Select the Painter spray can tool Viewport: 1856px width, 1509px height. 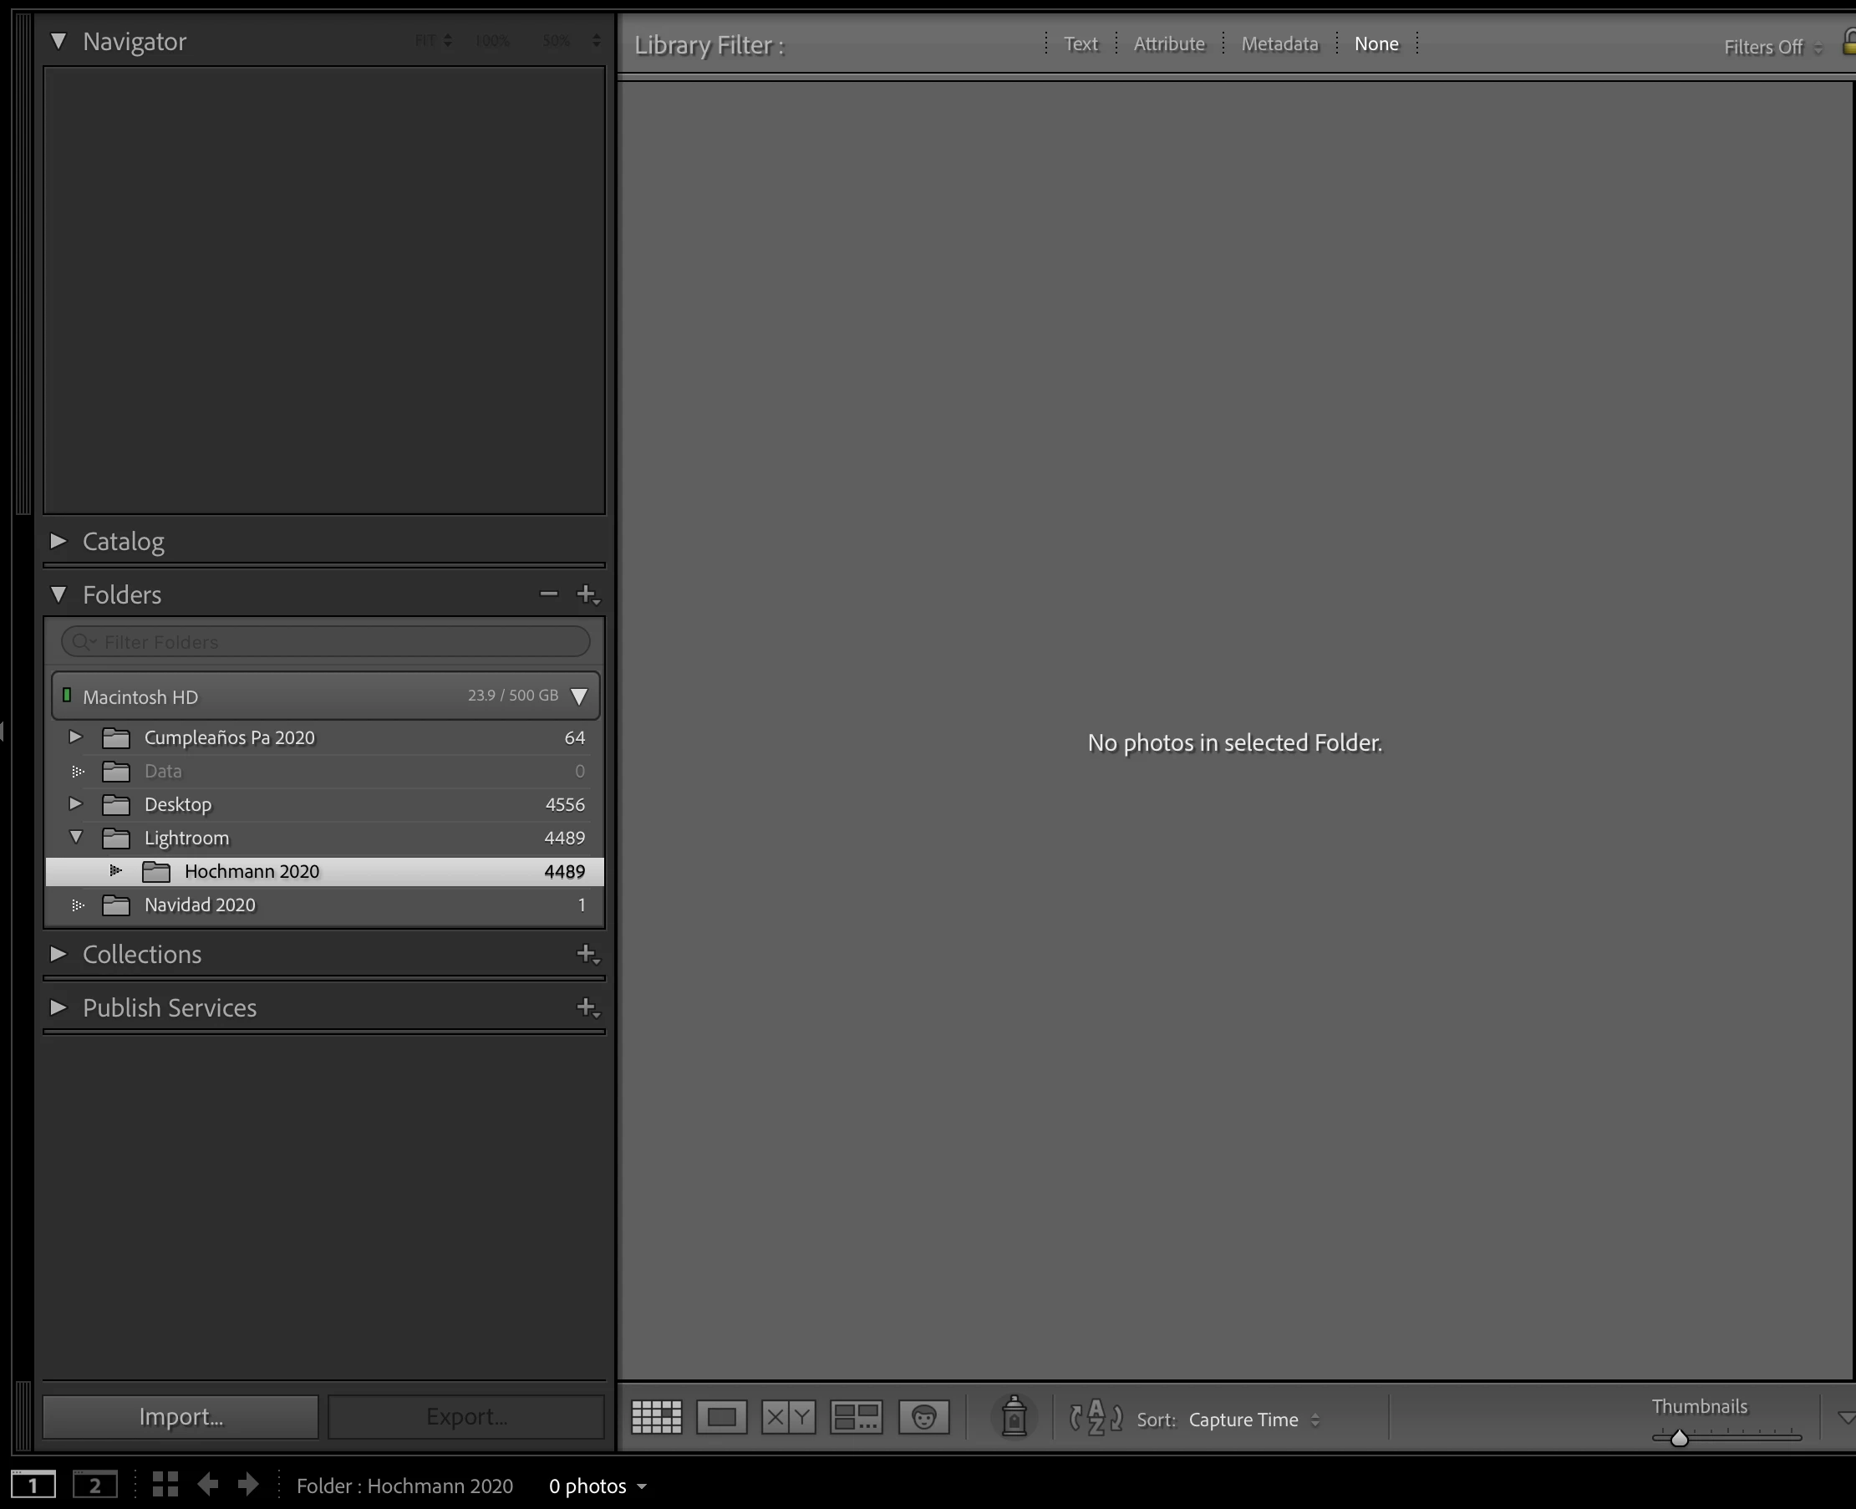(1013, 1417)
